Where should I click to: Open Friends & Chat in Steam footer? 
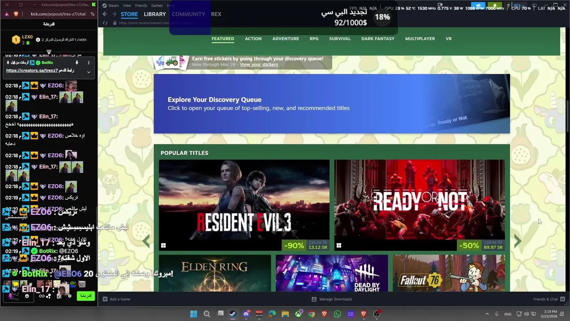(549, 299)
